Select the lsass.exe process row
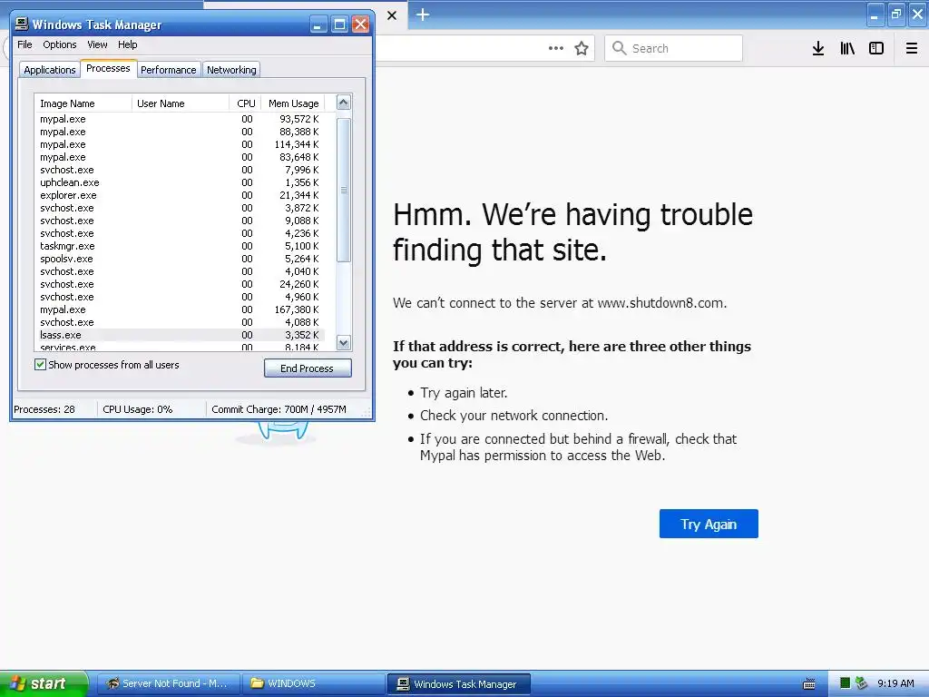 pyautogui.click(x=180, y=335)
